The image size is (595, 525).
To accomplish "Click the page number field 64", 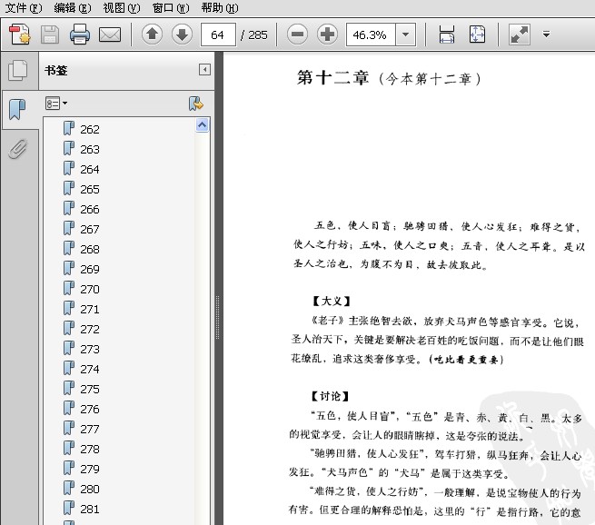I will tap(218, 35).
